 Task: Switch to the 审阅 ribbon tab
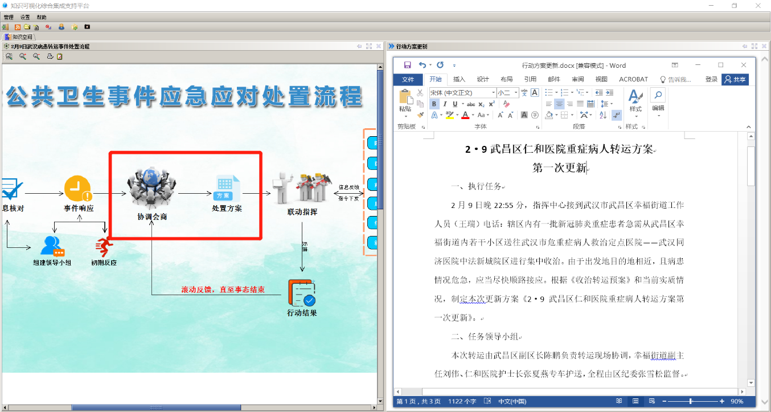[x=578, y=80]
